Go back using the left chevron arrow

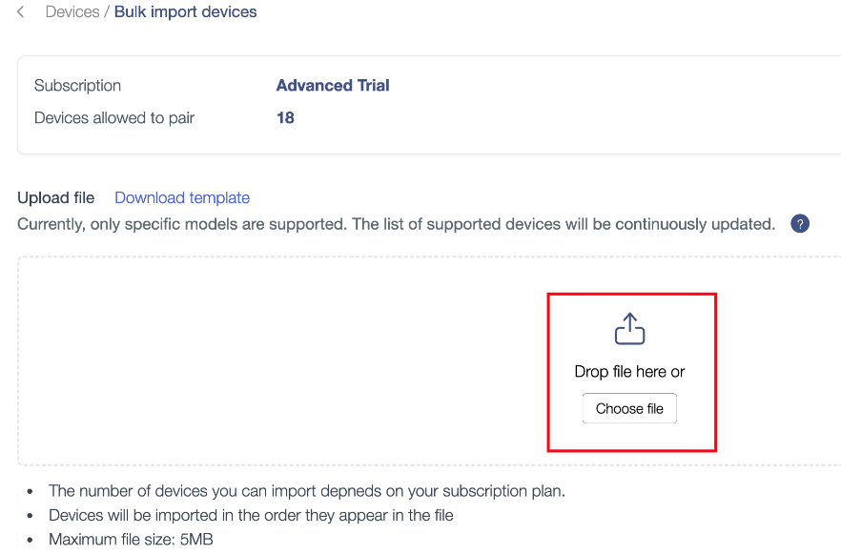point(20,11)
